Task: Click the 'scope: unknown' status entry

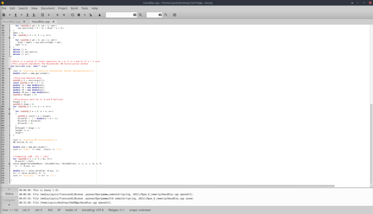Action: (140, 210)
